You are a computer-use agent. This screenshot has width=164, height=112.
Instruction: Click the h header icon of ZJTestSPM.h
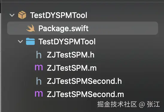pos(39,55)
